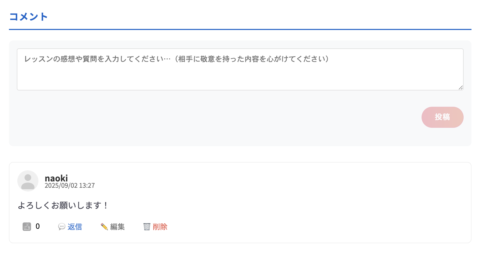The width and height of the screenshot is (482, 254).
Task: Open the reply form with 返信 link
Action: coord(75,227)
